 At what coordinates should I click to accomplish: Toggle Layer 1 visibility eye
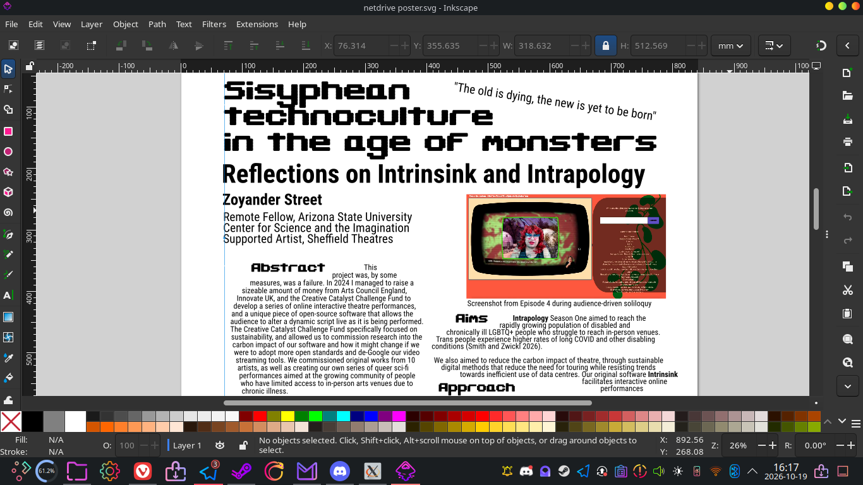pos(219,445)
